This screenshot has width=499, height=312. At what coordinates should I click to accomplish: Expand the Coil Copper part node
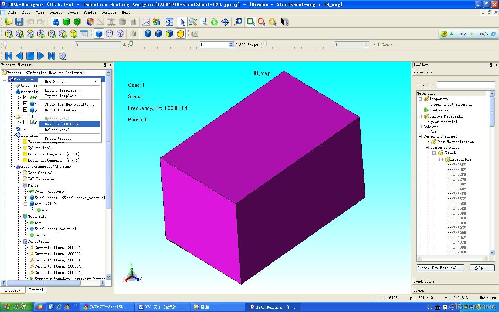pos(25,191)
